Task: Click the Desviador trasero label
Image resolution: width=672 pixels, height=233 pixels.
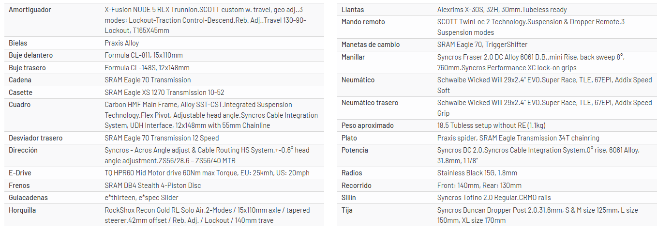Action: coord(35,138)
